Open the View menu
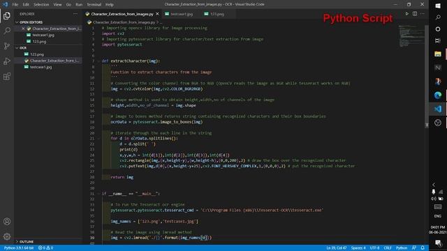 coord(57,5)
